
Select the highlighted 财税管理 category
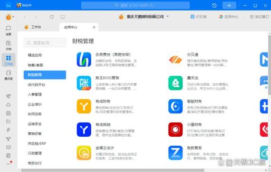pyautogui.click(x=45, y=75)
